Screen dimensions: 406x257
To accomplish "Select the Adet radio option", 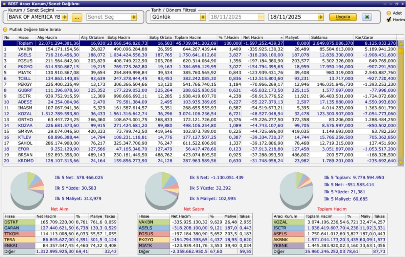I will 389,14.
